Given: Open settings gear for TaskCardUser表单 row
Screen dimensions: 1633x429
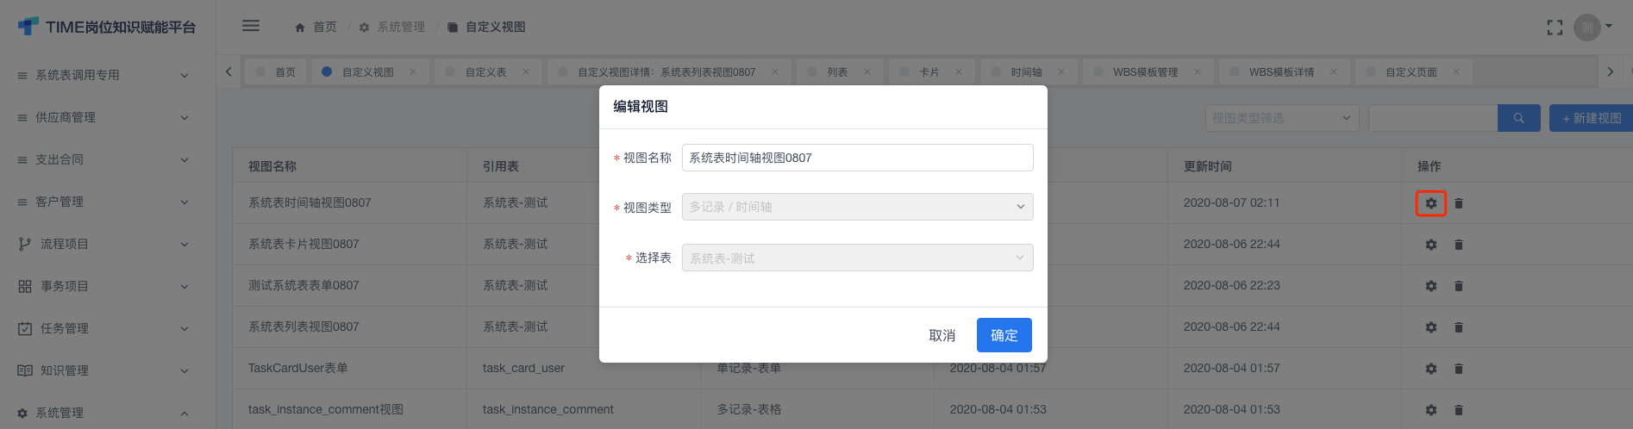Looking at the screenshot, I should (1431, 369).
